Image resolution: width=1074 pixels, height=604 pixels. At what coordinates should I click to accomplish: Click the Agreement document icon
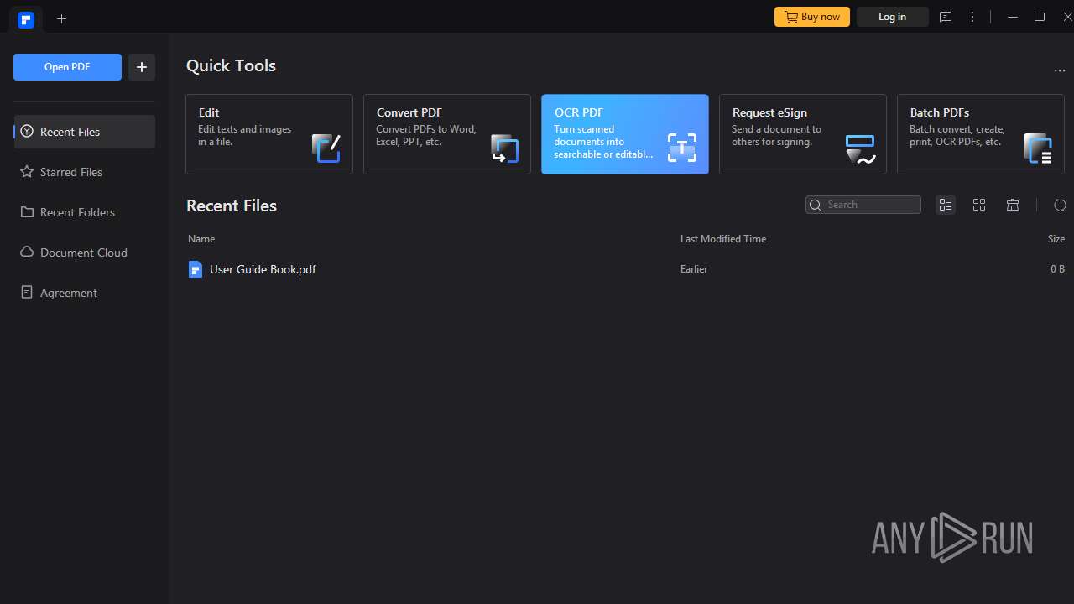pyautogui.click(x=27, y=293)
